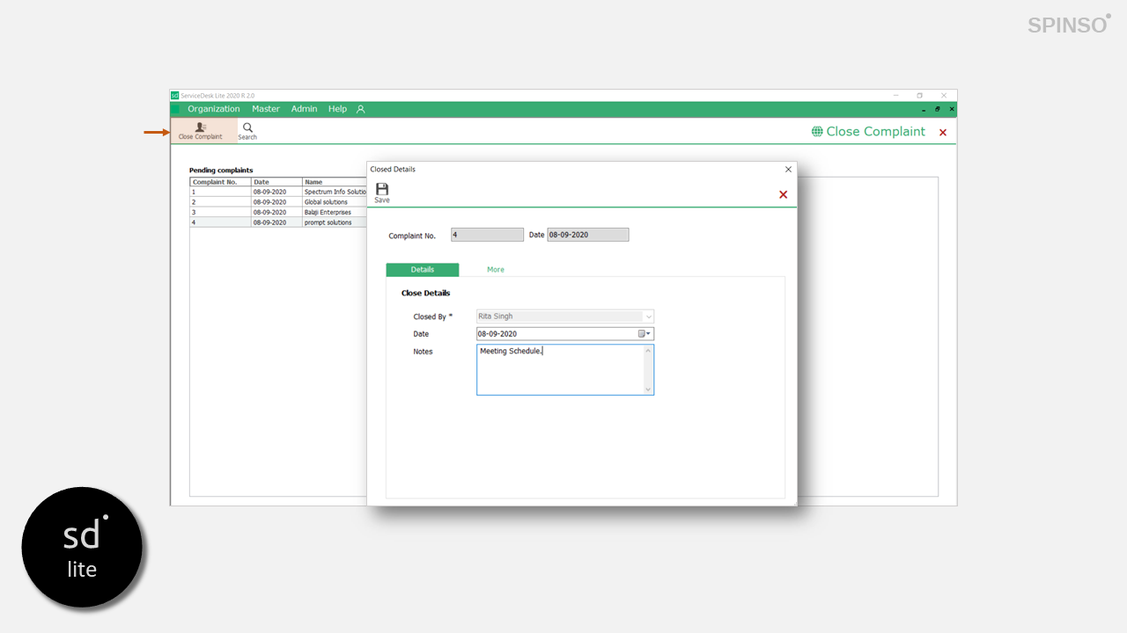Open the Organization menu

(213, 109)
